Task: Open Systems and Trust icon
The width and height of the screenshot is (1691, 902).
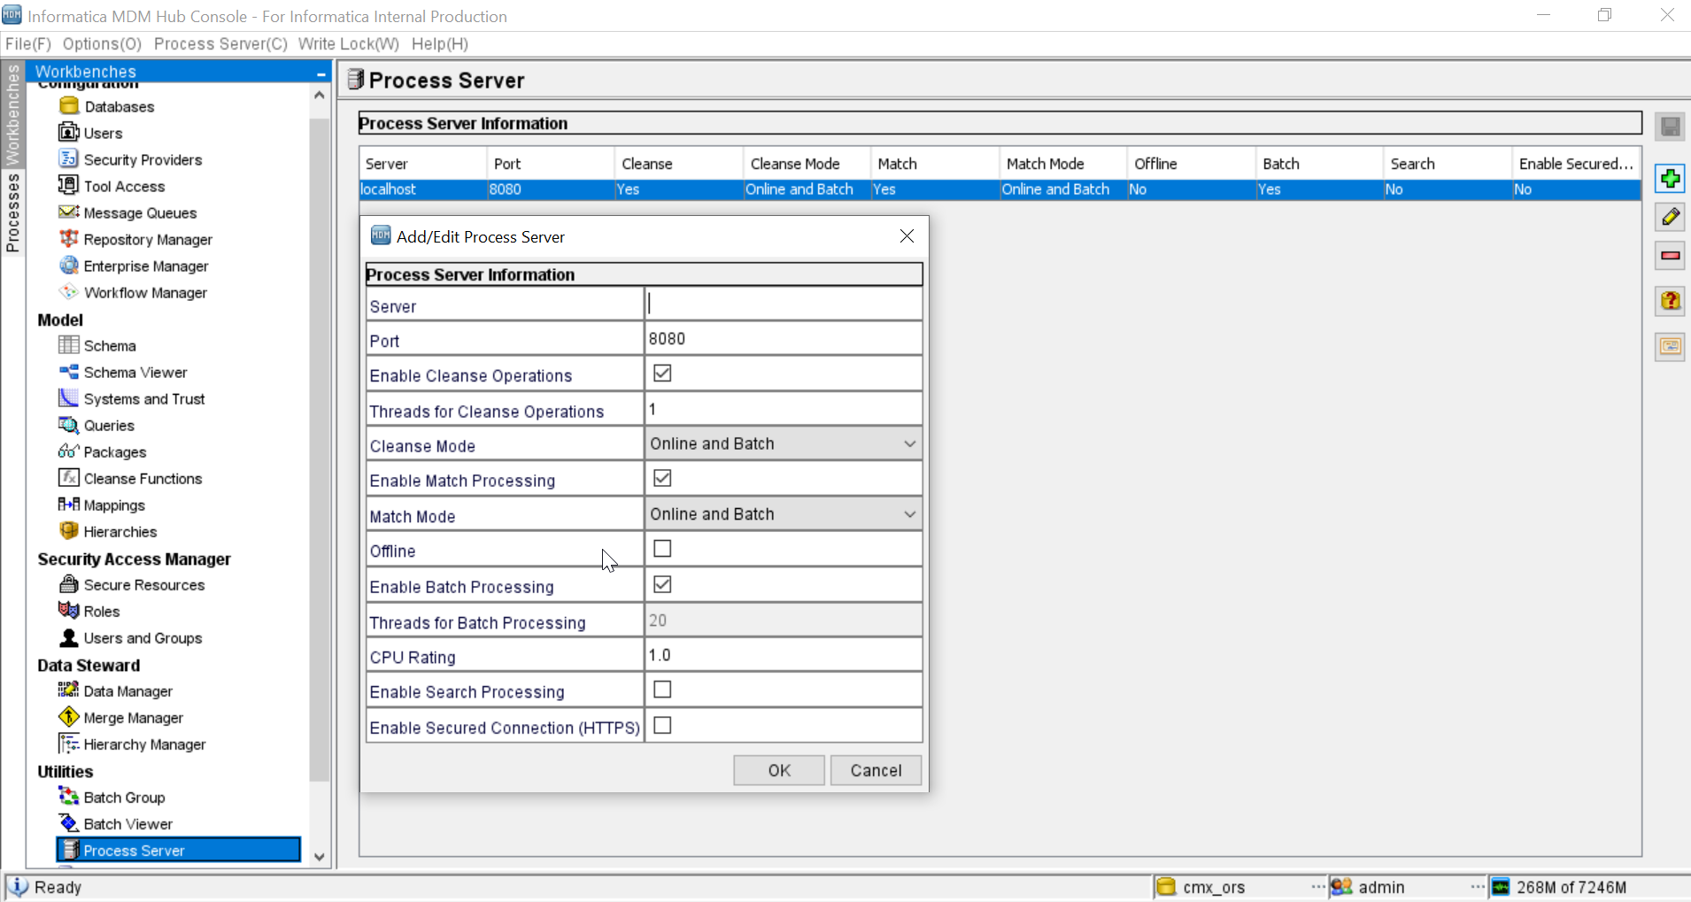Action: pyautogui.click(x=69, y=398)
